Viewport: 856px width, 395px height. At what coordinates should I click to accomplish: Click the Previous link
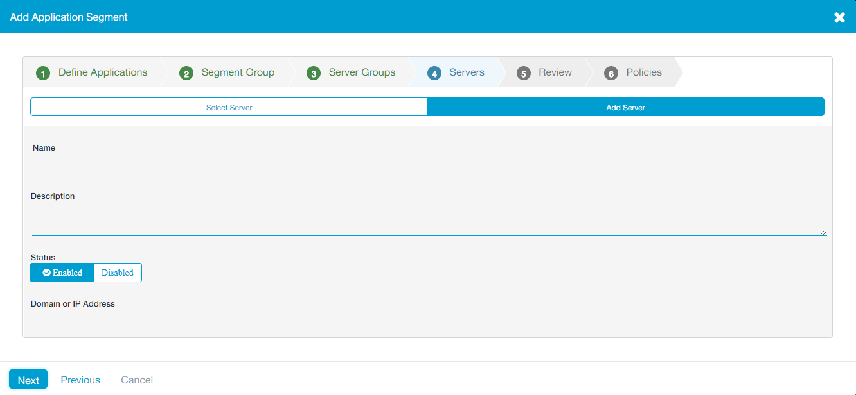[80, 380]
